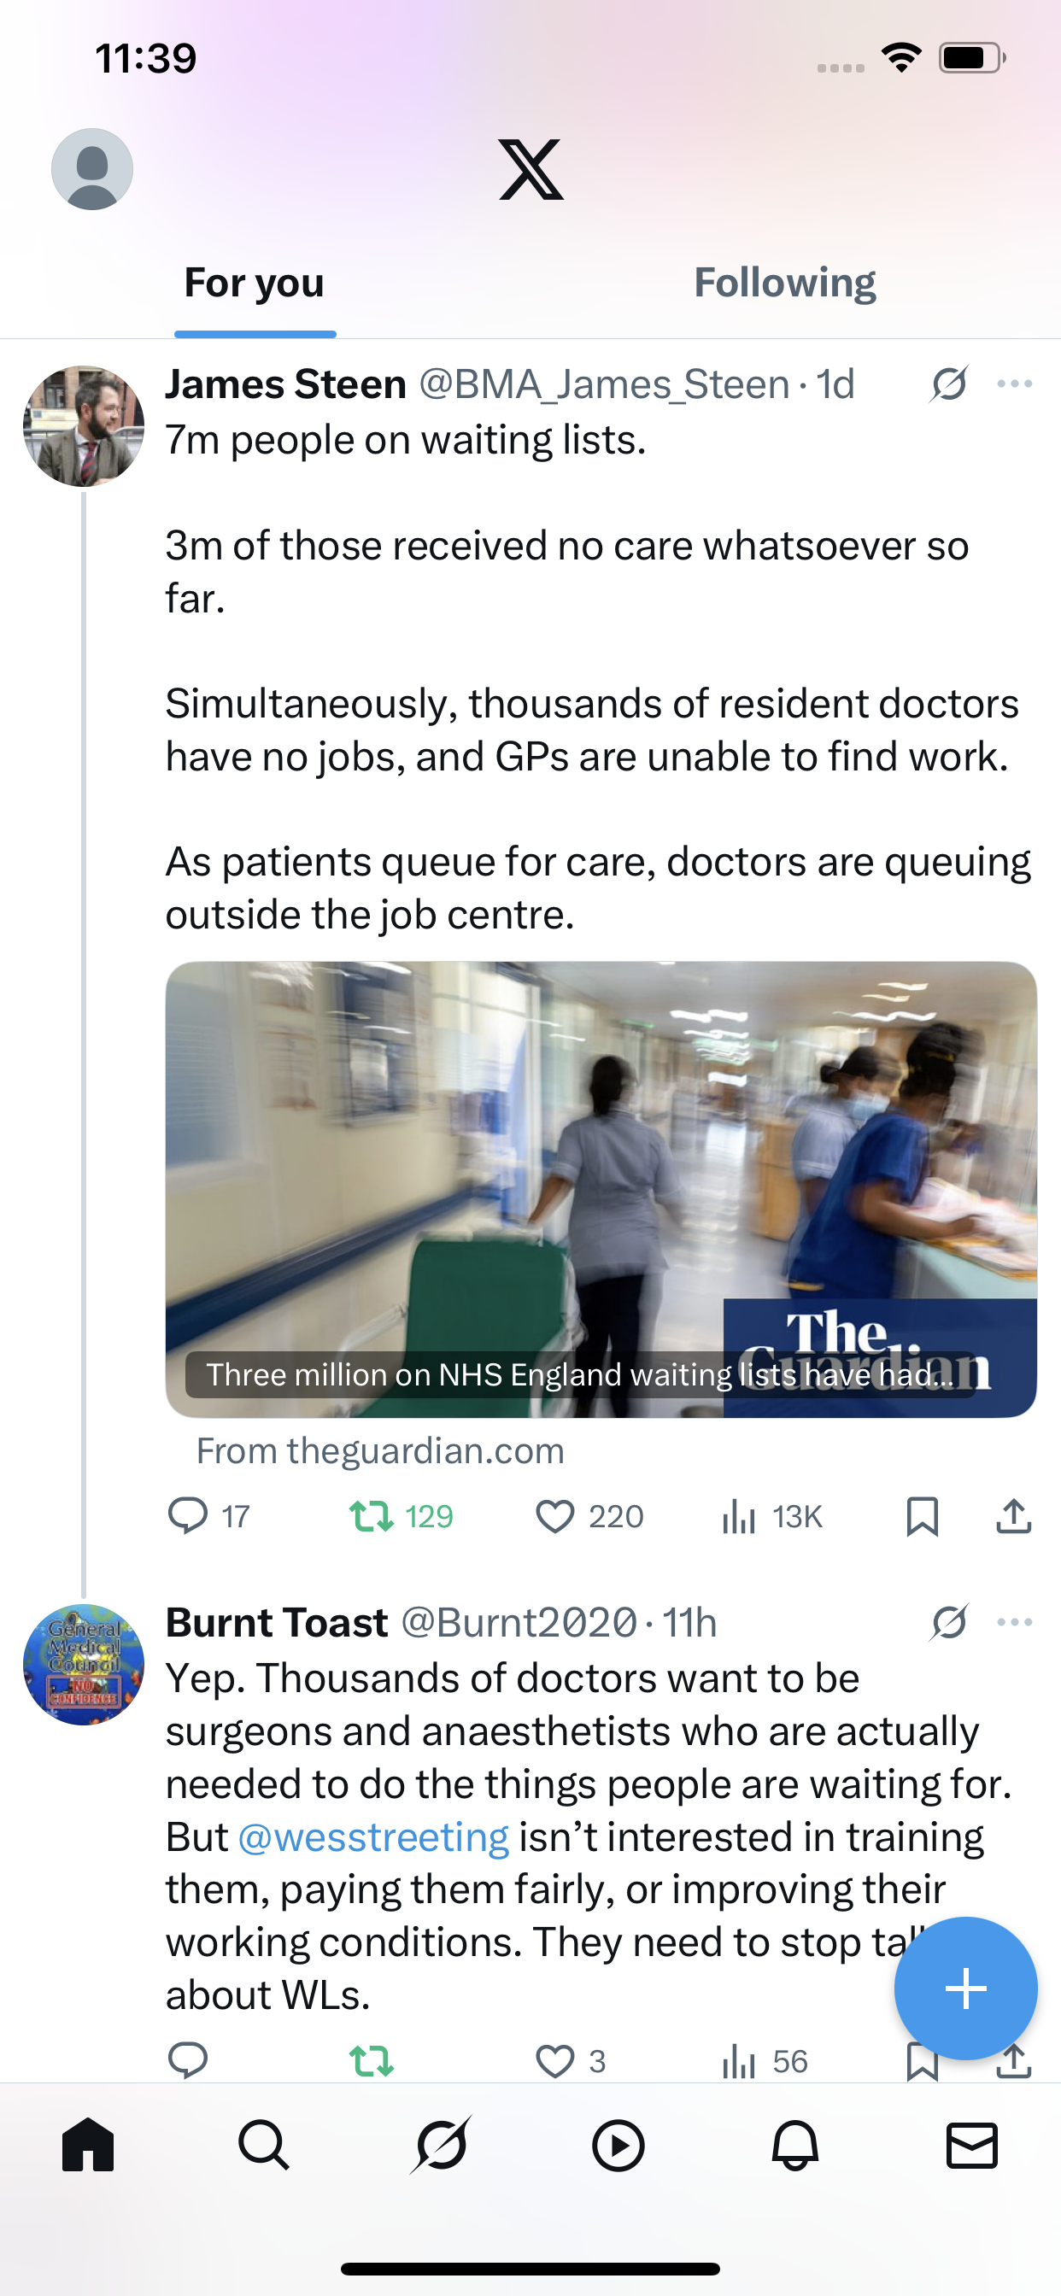
Task: Open Messages envelope in bottom bar
Action: point(971,2146)
